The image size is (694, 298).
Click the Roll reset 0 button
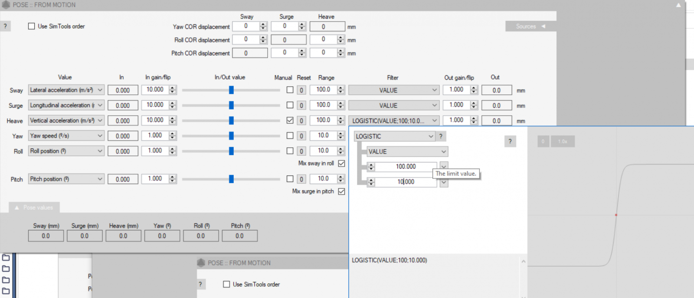pos(301,151)
